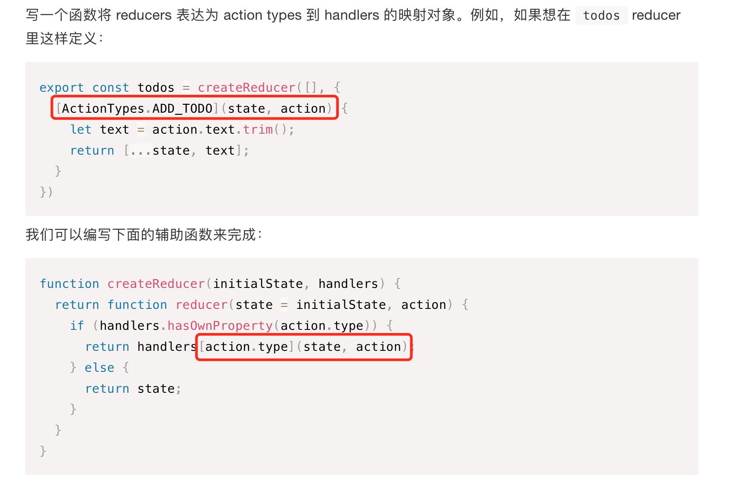Viewport: 729px width, 485px height.
Task: Click the "else" keyword
Action: pos(99,368)
